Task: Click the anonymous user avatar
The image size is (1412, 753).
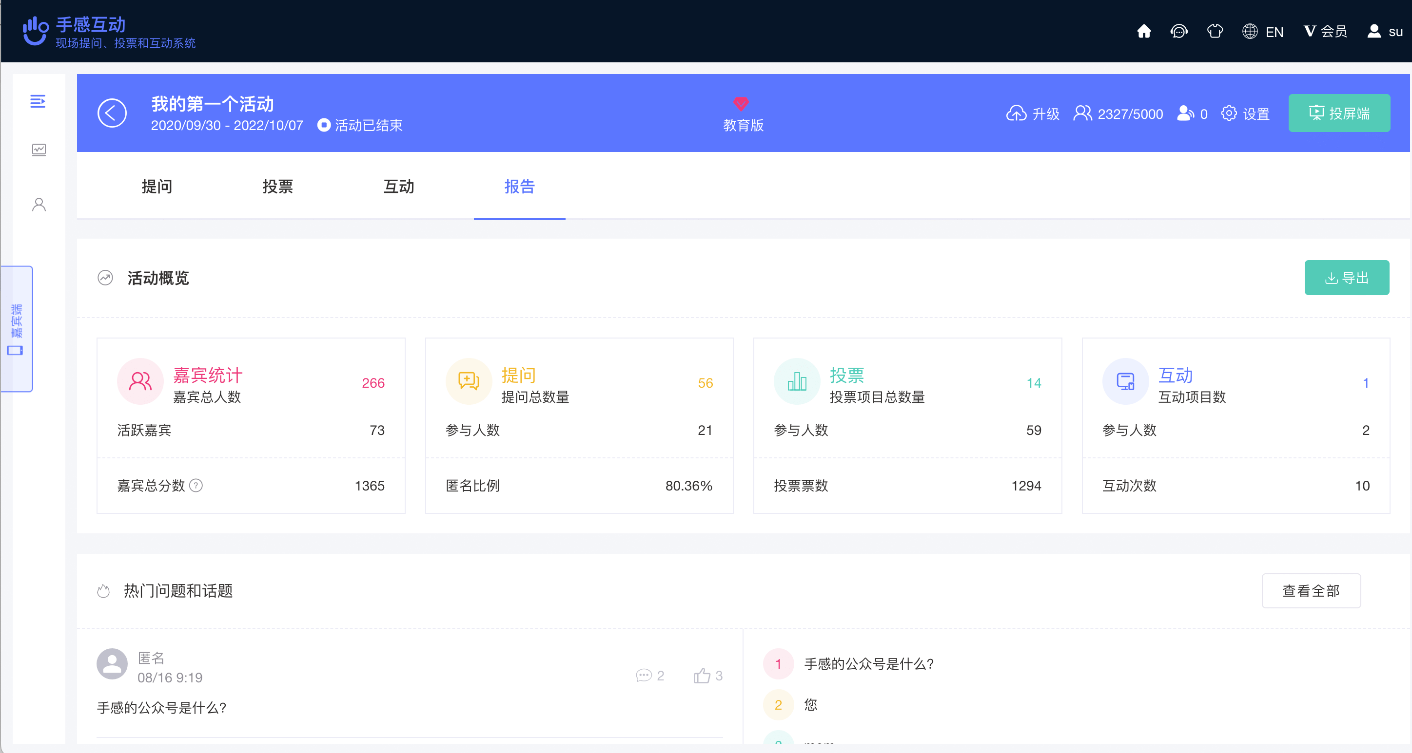Action: pyautogui.click(x=112, y=664)
